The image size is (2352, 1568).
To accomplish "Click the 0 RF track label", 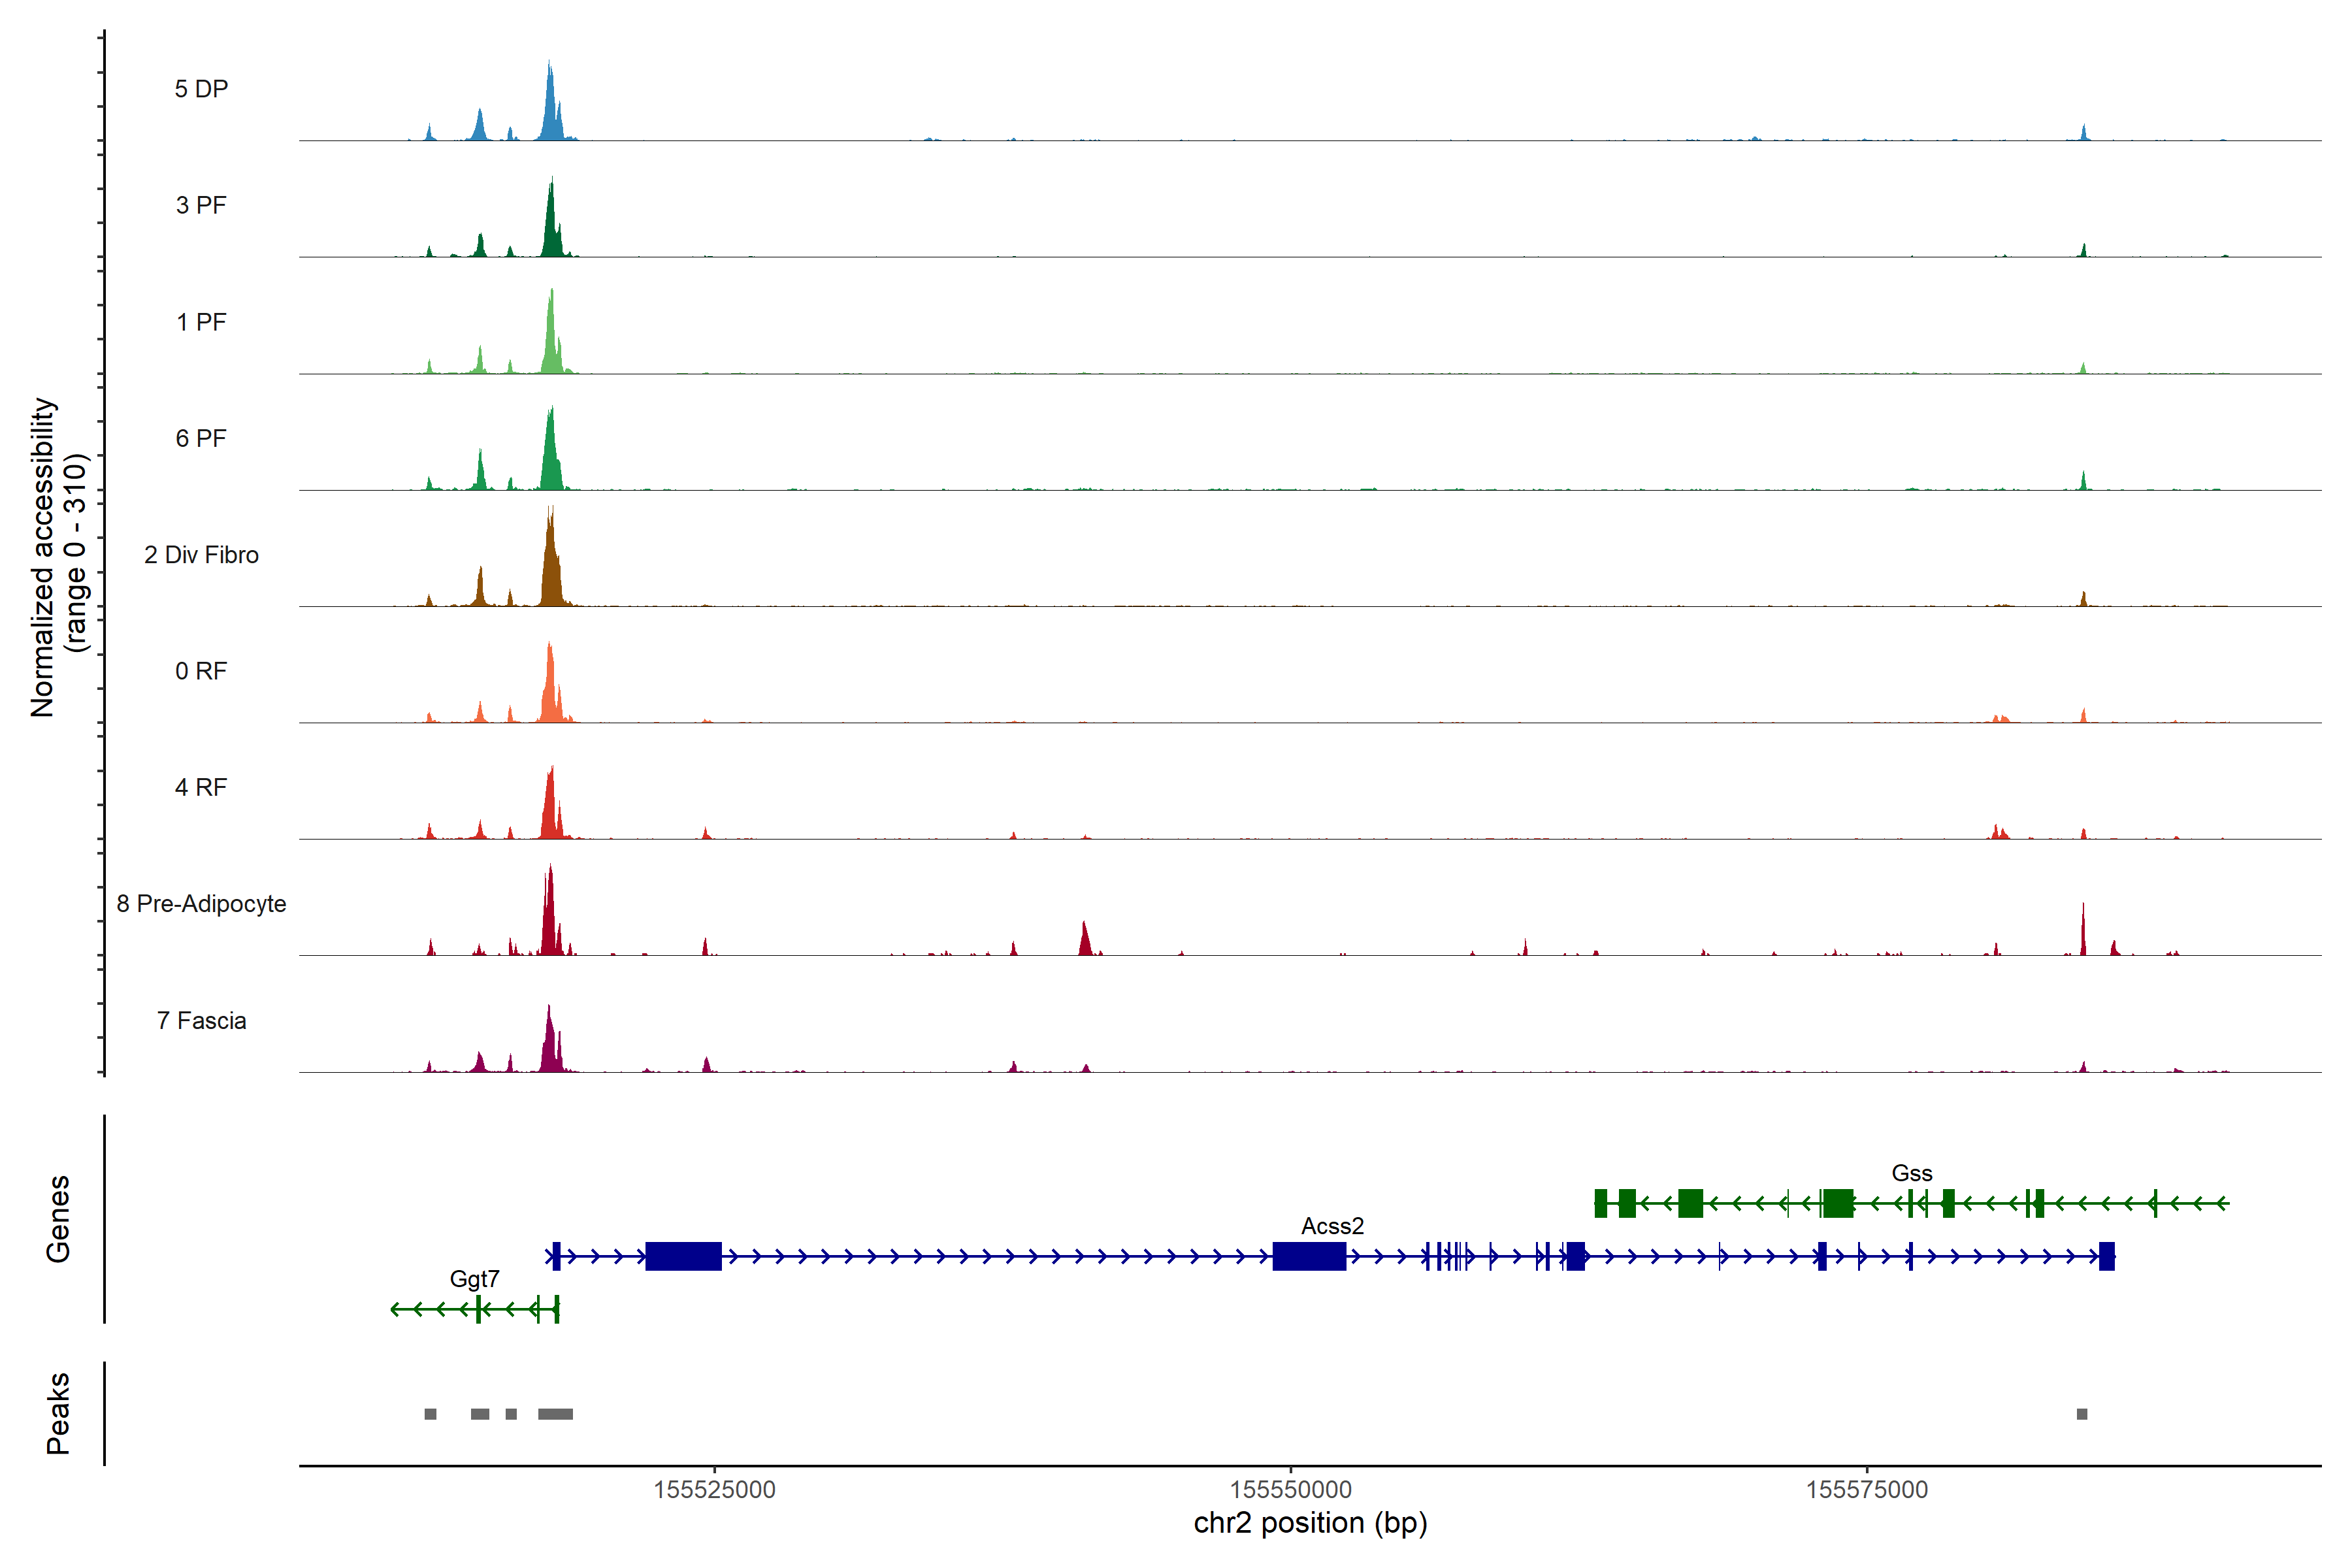I will [x=201, y=671].
